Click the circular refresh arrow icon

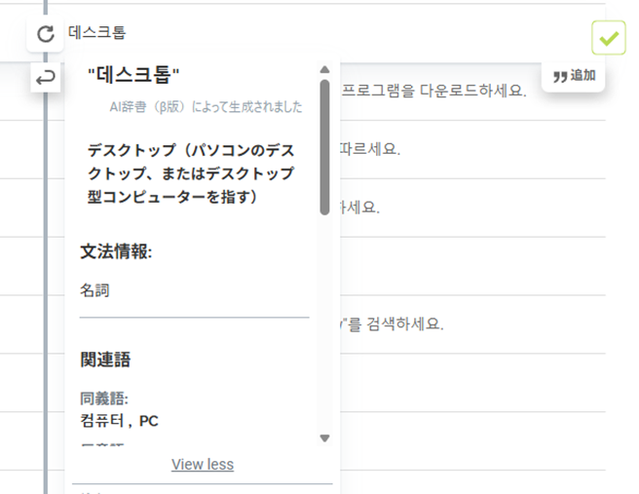coord(45,35)
